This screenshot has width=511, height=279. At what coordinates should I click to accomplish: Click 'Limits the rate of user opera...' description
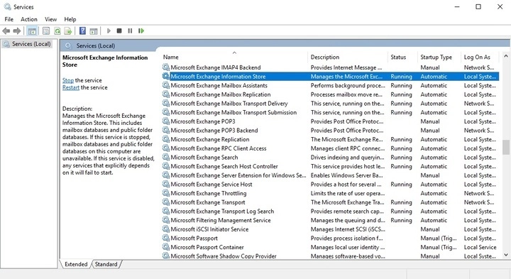tap(347, 193)
